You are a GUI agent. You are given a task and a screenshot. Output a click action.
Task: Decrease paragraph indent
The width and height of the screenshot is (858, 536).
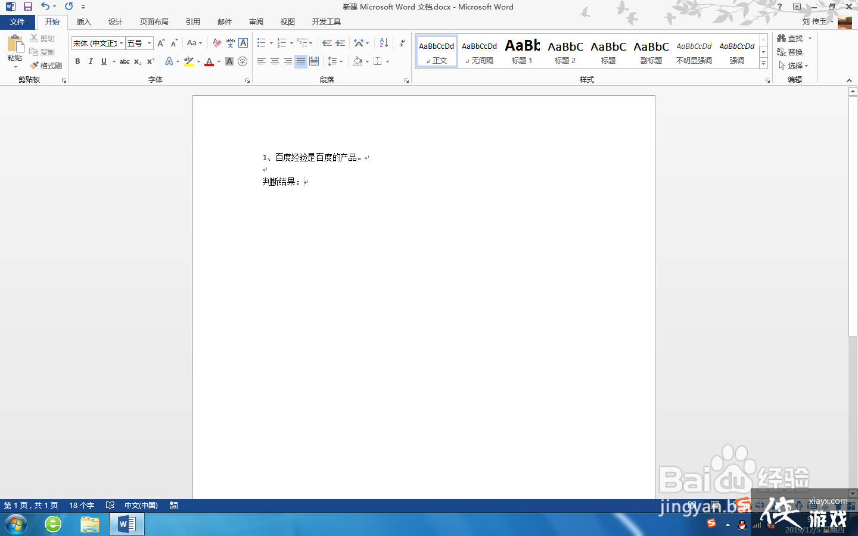[327, 43]
